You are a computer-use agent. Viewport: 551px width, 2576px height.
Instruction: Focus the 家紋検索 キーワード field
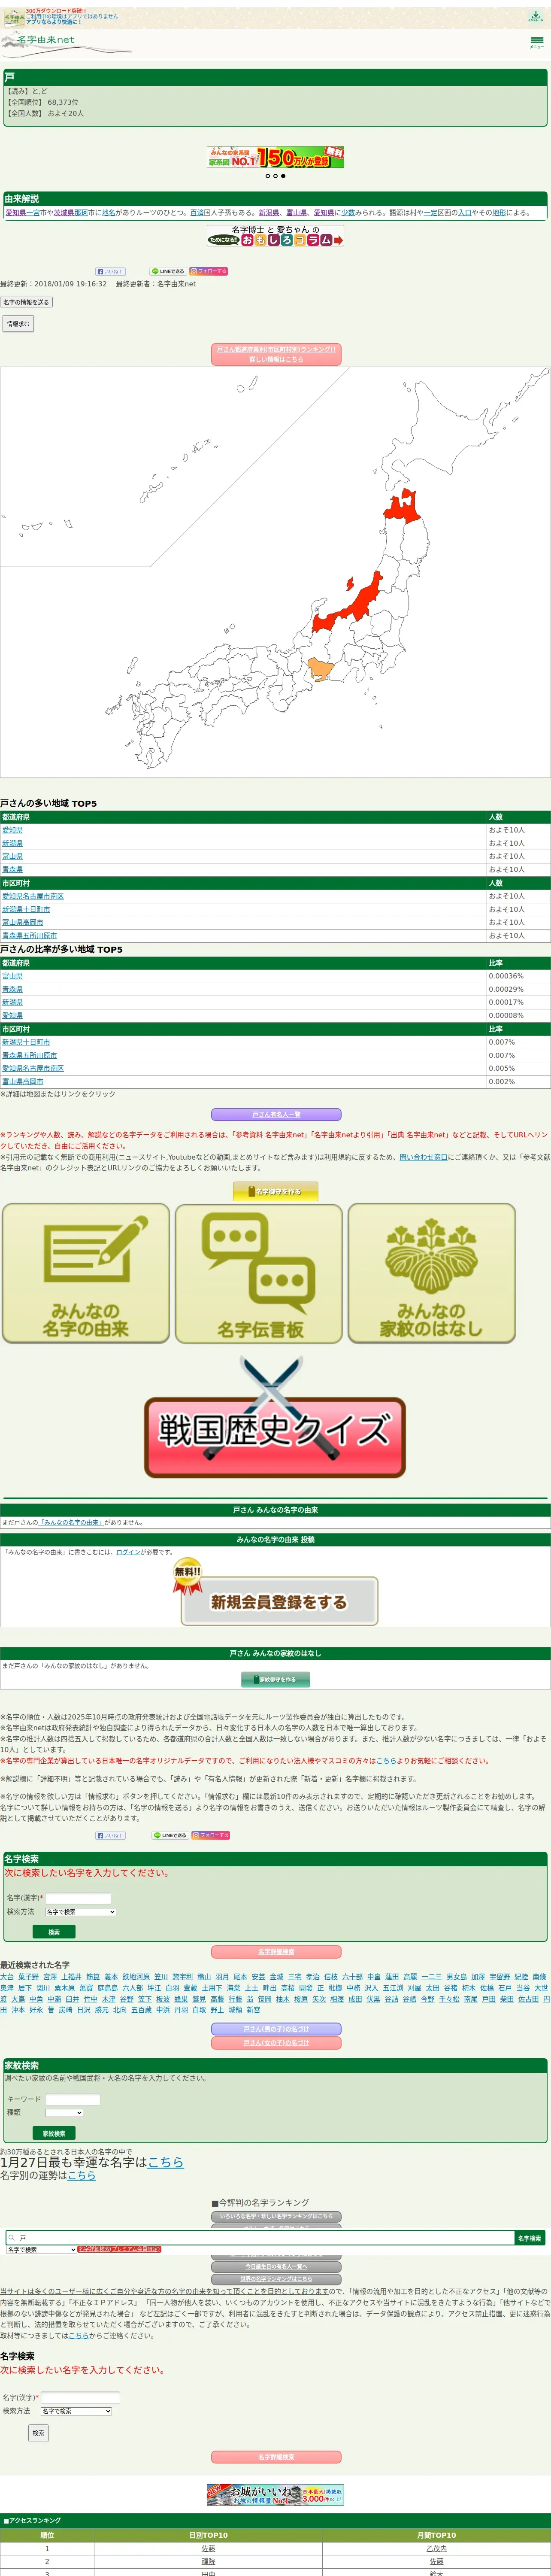[73, 2099]
